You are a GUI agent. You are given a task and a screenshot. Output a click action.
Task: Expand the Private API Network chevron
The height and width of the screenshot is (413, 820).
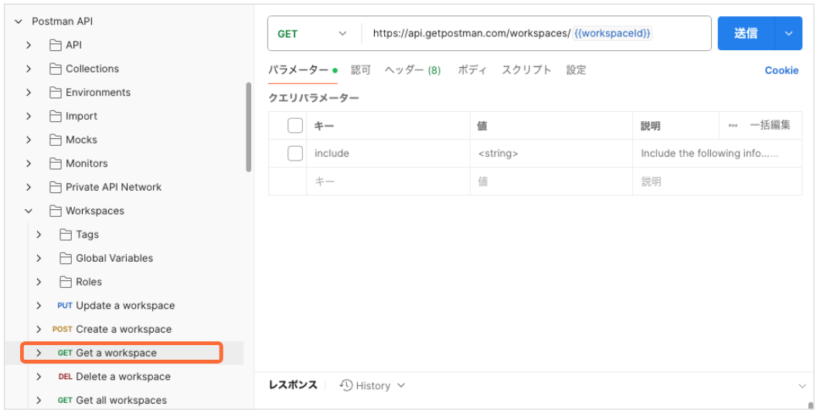point(29,187)
